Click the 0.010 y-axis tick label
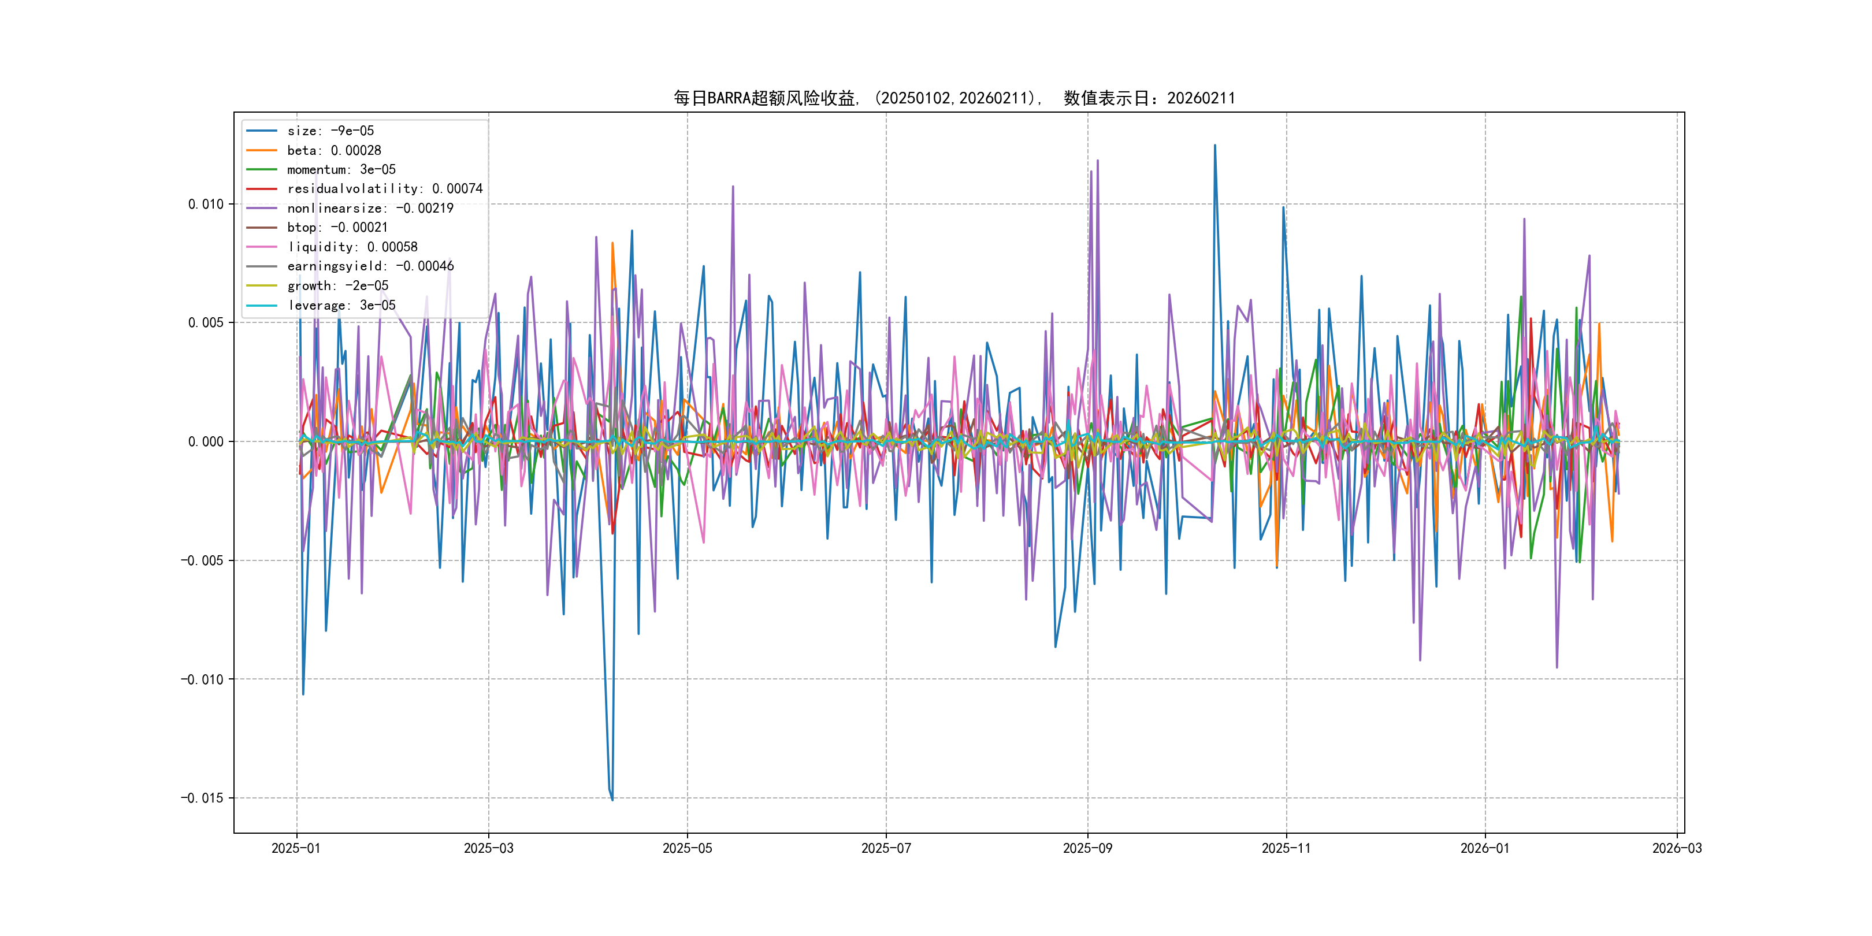This screenshot has width=1872, height=936. click(206, 204)
